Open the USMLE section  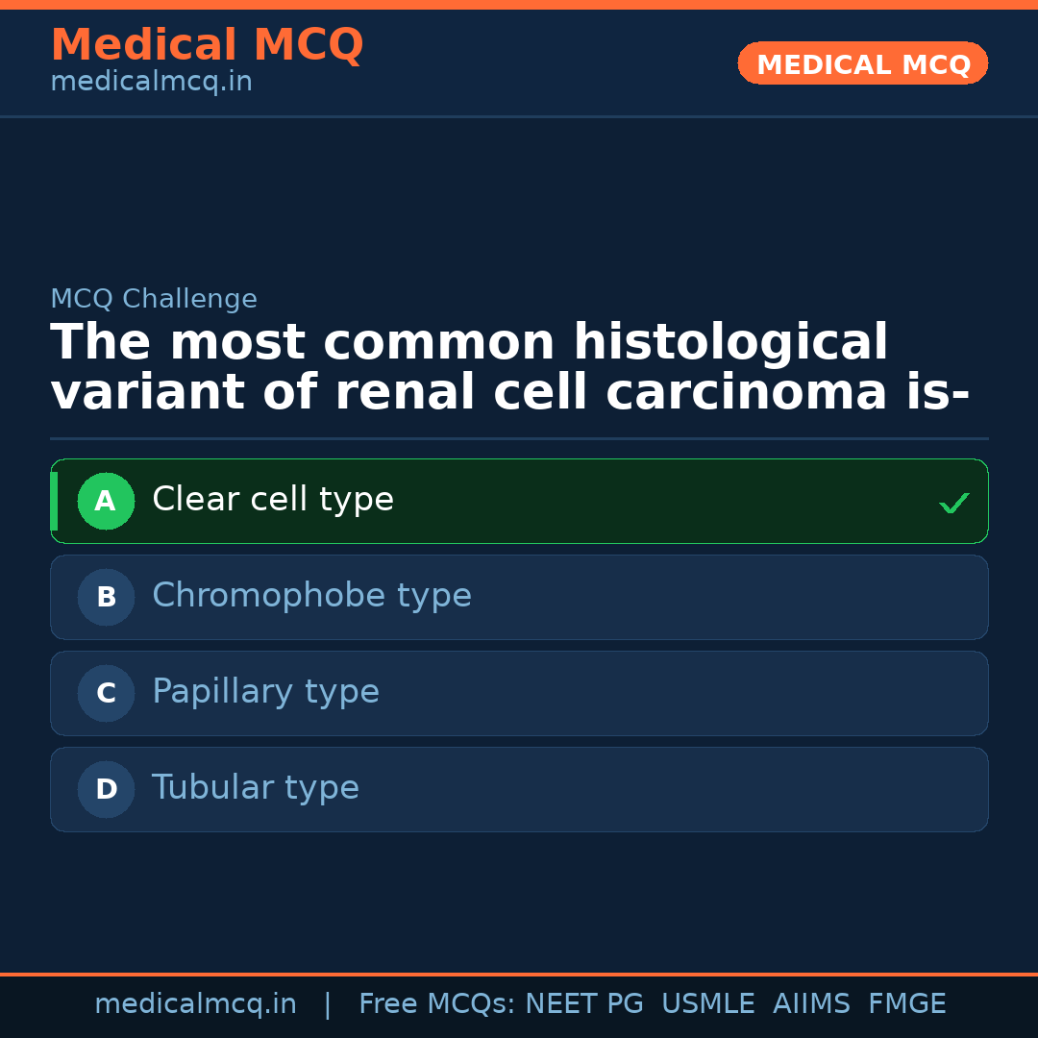pos(708,1002)
